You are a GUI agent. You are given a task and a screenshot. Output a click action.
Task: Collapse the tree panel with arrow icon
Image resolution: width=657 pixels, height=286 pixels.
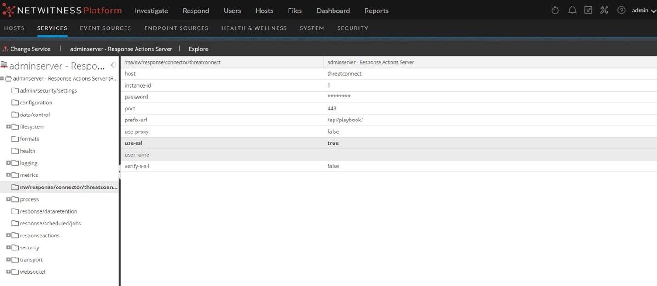tap(113, 65)
